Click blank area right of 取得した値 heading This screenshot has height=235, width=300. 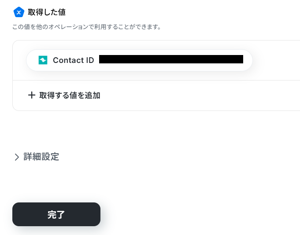[x=176, y=12]
